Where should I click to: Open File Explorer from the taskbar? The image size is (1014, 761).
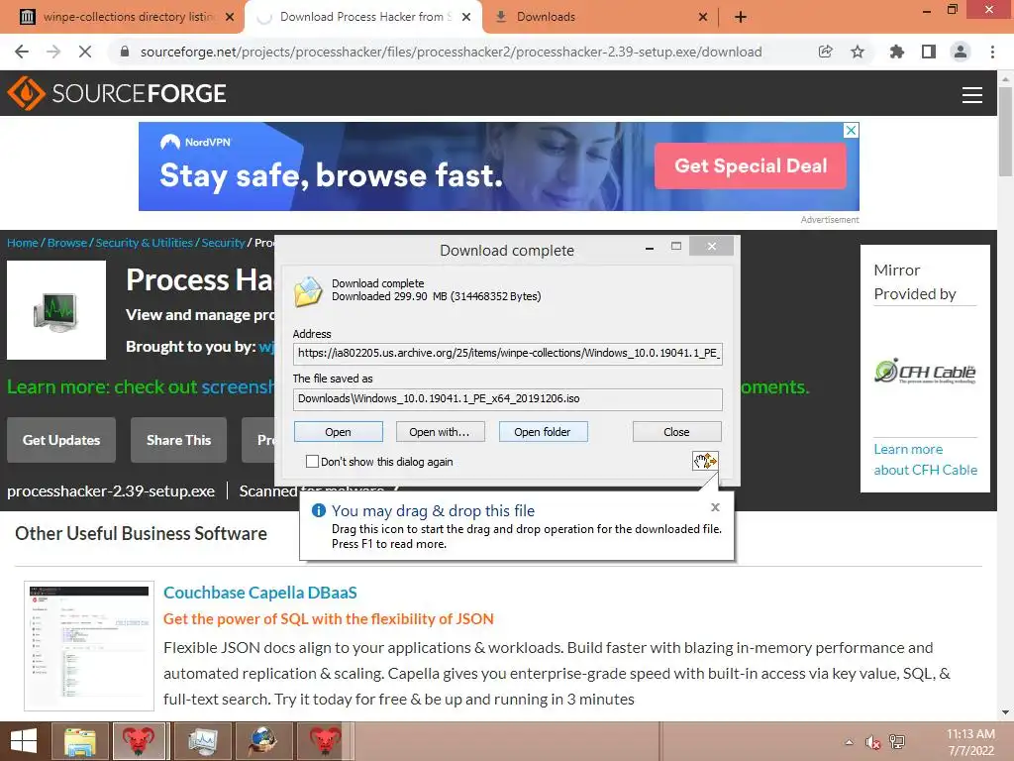click(x=79, y=741)
